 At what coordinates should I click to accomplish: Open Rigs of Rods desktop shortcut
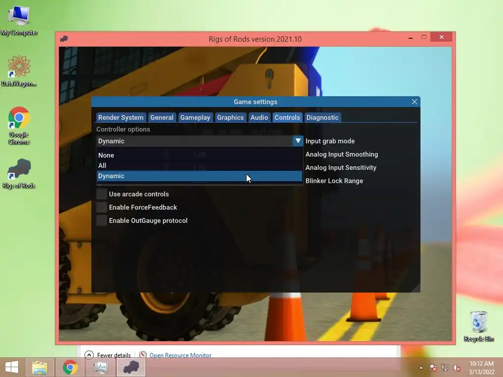point(19,173)
